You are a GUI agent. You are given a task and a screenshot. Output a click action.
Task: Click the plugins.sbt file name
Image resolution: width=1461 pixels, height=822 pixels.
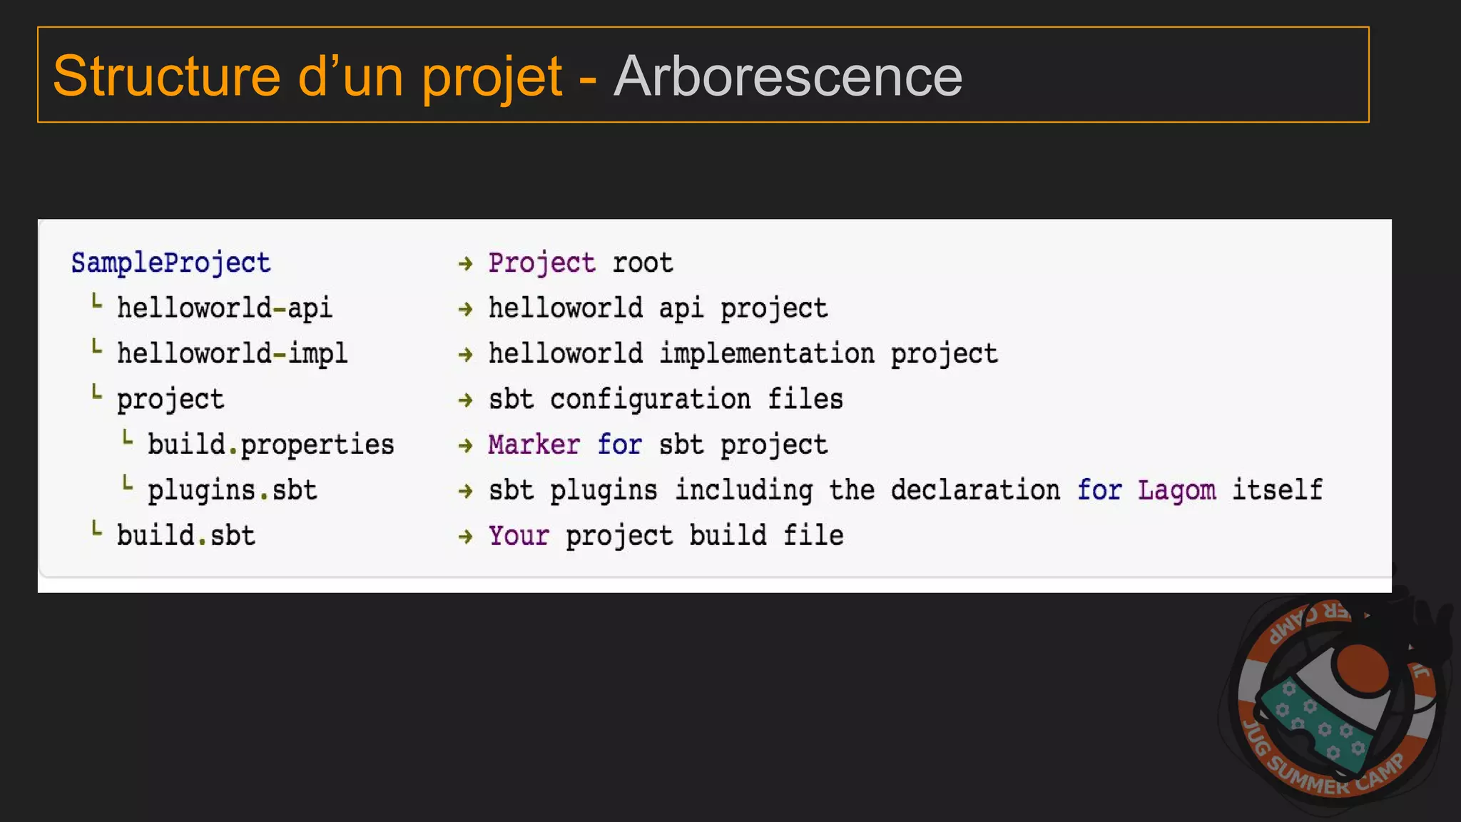(x=232, y=490)
